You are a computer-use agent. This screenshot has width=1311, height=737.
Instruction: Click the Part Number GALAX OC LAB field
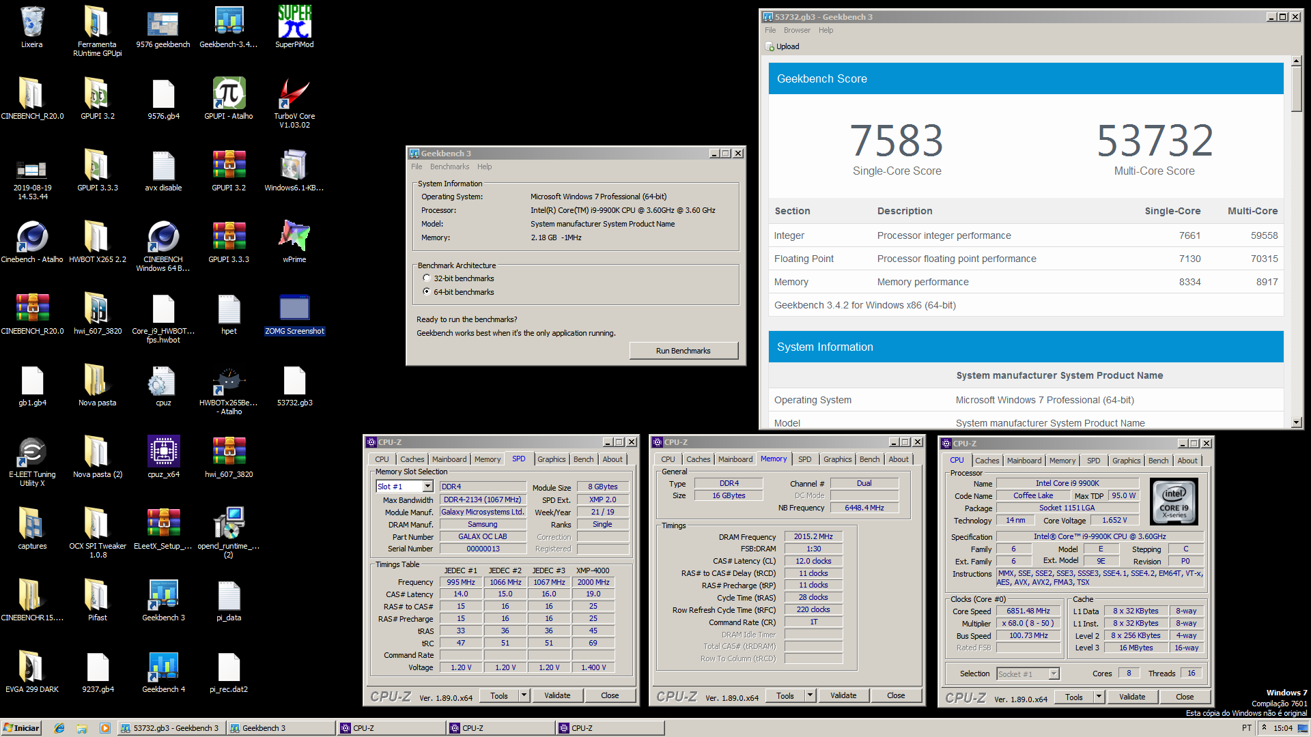[x=483, y=537]
